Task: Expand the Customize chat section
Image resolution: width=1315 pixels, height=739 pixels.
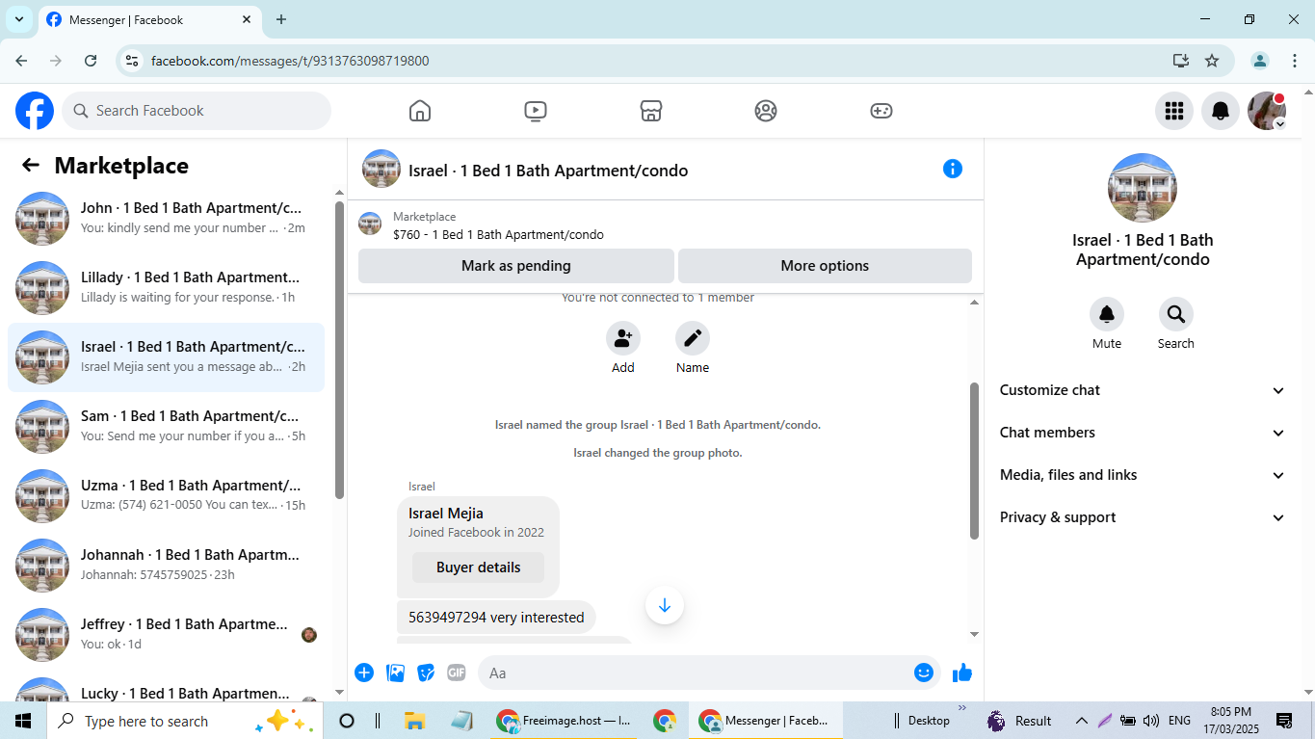Action: tap(1143, 390)
